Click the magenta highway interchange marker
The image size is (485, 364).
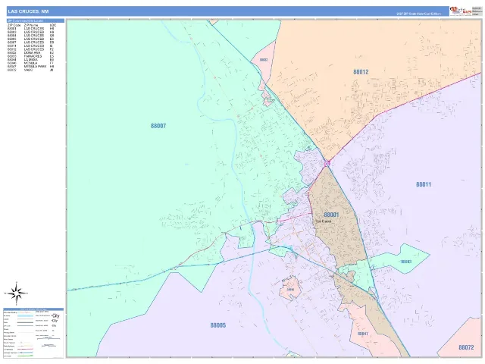click(x=327, y=162)
